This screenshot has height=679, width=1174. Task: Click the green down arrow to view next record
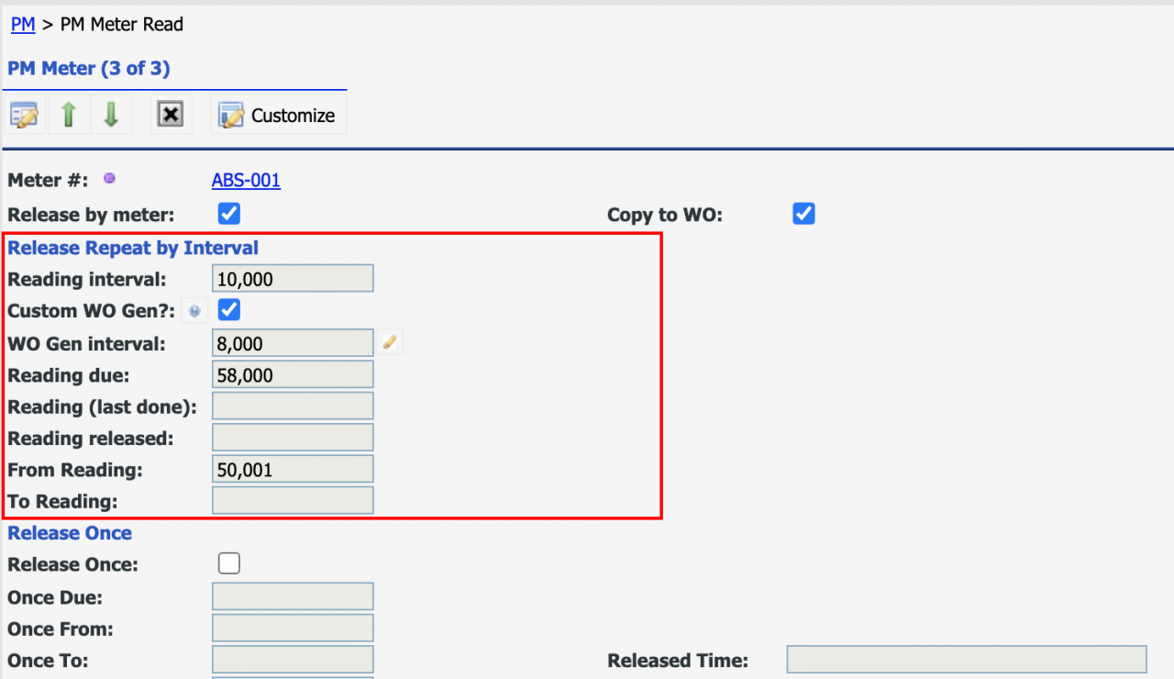pyautogui.click(x=111, y=114)
